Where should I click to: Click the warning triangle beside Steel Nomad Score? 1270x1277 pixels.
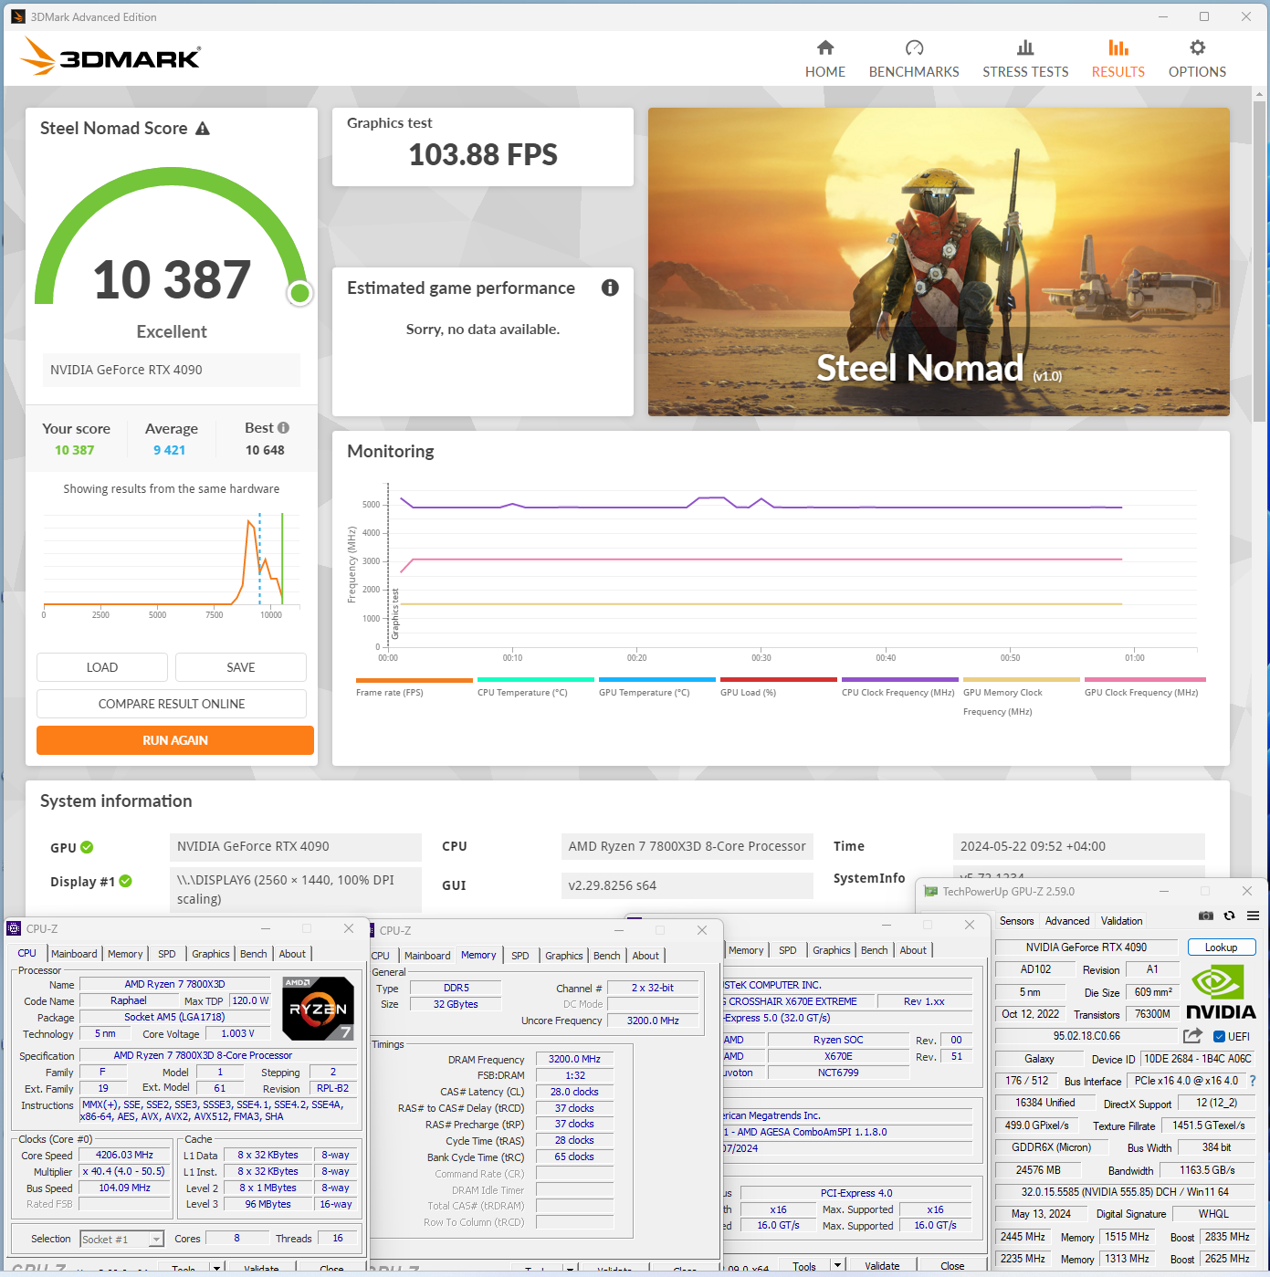[x=203, y=129]
